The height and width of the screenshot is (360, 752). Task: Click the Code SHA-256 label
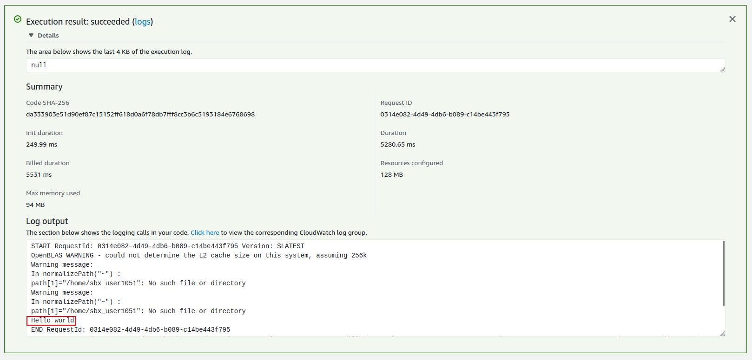coord(47,103)
